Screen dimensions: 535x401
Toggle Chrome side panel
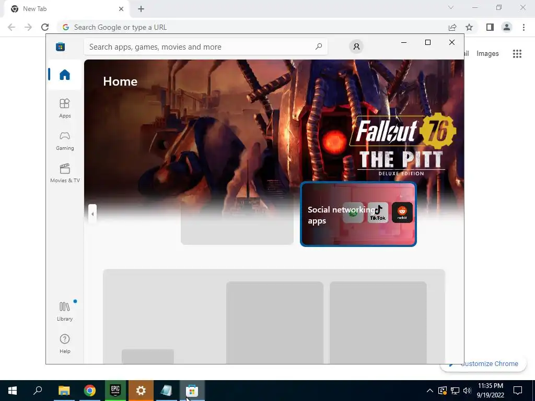tap(490, 27)
